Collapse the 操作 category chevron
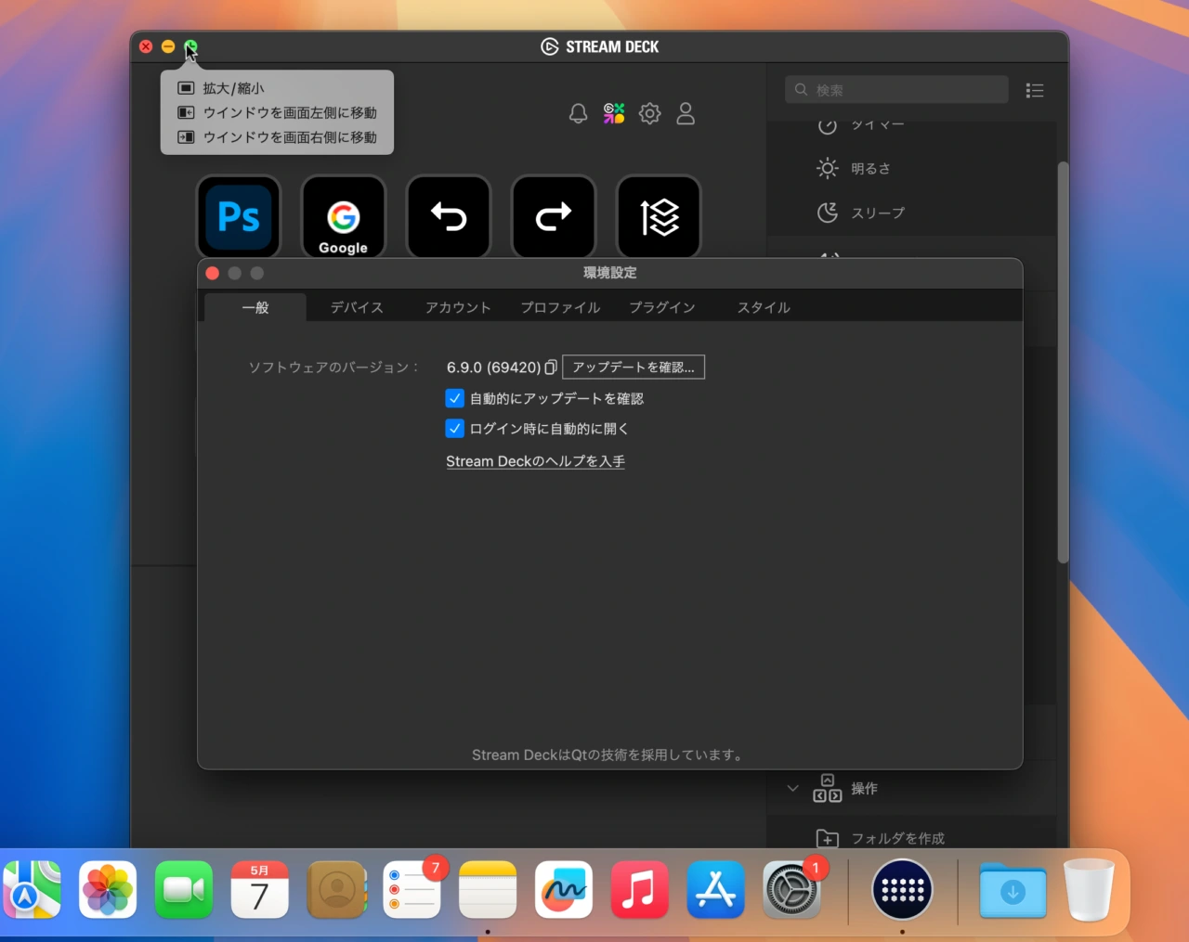1189x942 pixels. point(792,788)
